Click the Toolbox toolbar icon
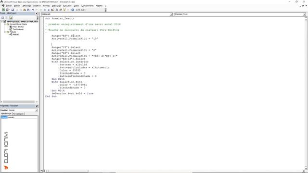 68,10
